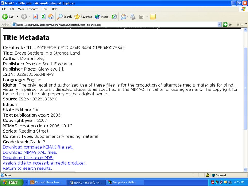Refresh the page with Refresh icon

(43, 17)
